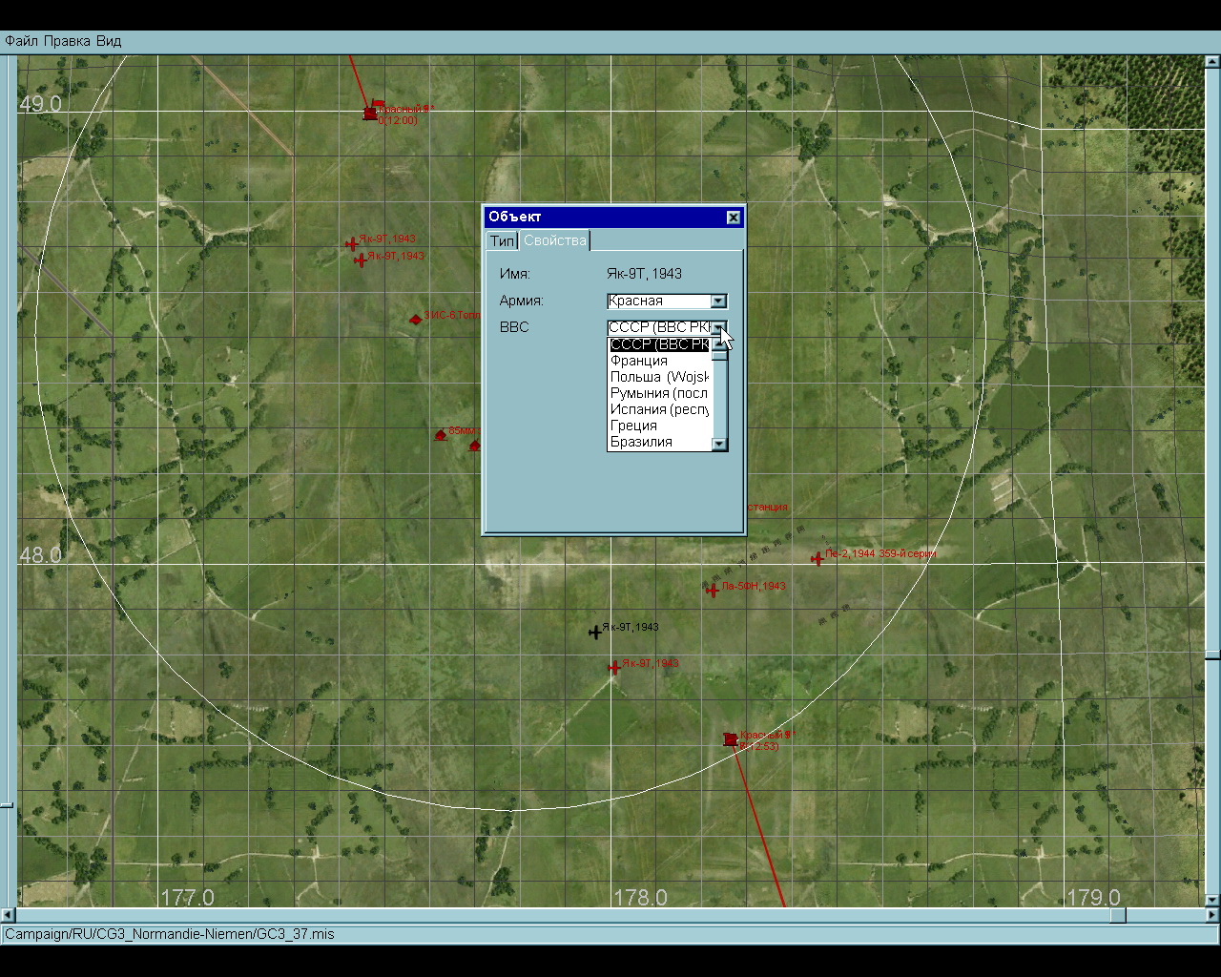Choose Франция in the ВВС list
This screenshot has width=1221, height=977.
point(639,361)
